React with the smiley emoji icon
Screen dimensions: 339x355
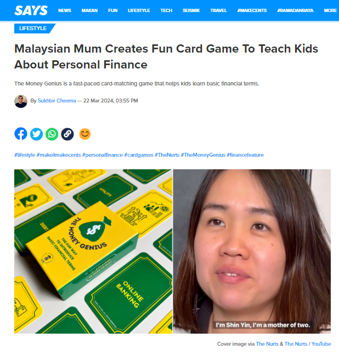tap(85, 134)
